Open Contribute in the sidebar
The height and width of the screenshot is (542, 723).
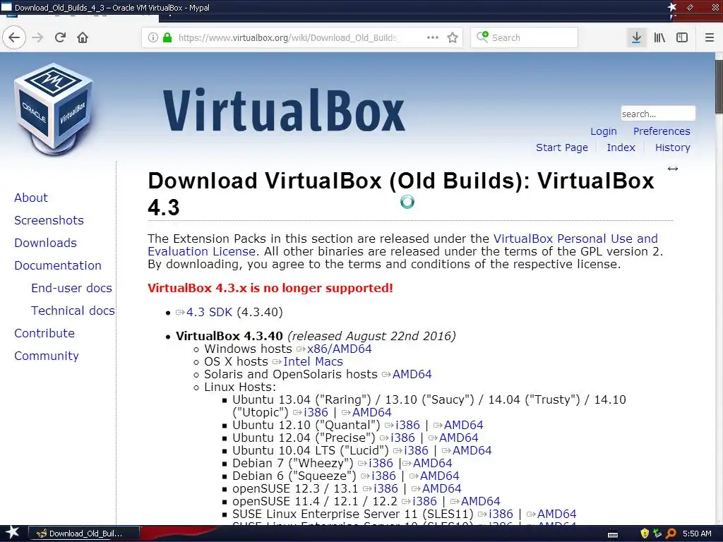[44, 333]
